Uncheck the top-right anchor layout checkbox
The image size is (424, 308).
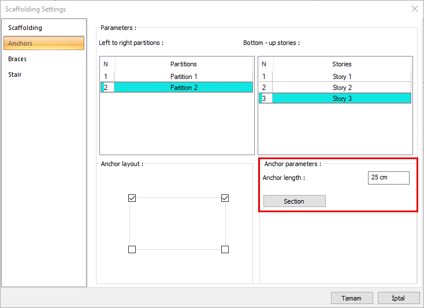click(225, 198)
